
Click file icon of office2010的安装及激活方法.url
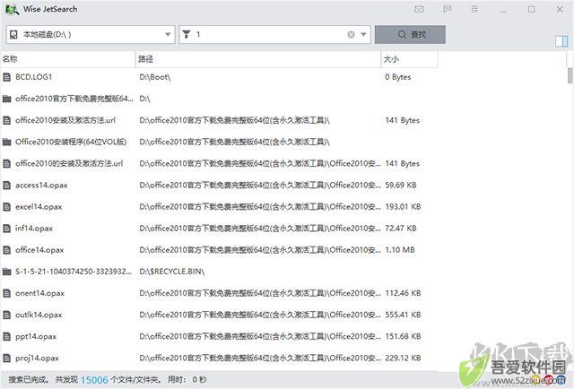(6, 164)
